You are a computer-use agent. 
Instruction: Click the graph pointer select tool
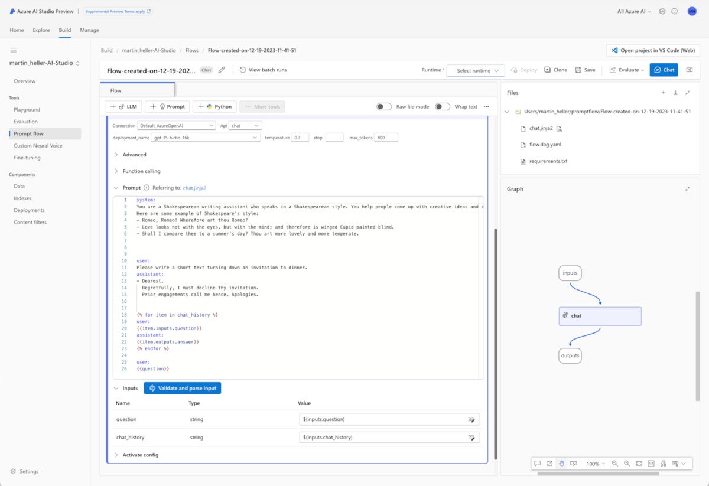point(574,464)
